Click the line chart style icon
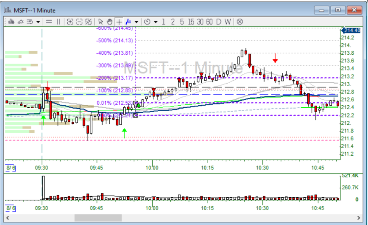Viewport: 368px width, 225px height. [x=21, y=22]
